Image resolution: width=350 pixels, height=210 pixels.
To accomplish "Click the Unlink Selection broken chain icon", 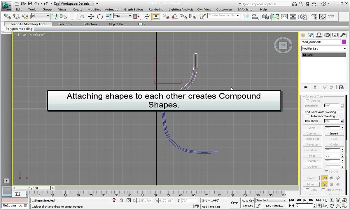I will coord(16,16).
